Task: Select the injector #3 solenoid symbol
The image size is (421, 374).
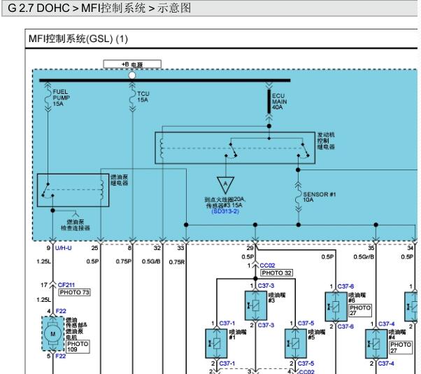Action: click(256, 305)
